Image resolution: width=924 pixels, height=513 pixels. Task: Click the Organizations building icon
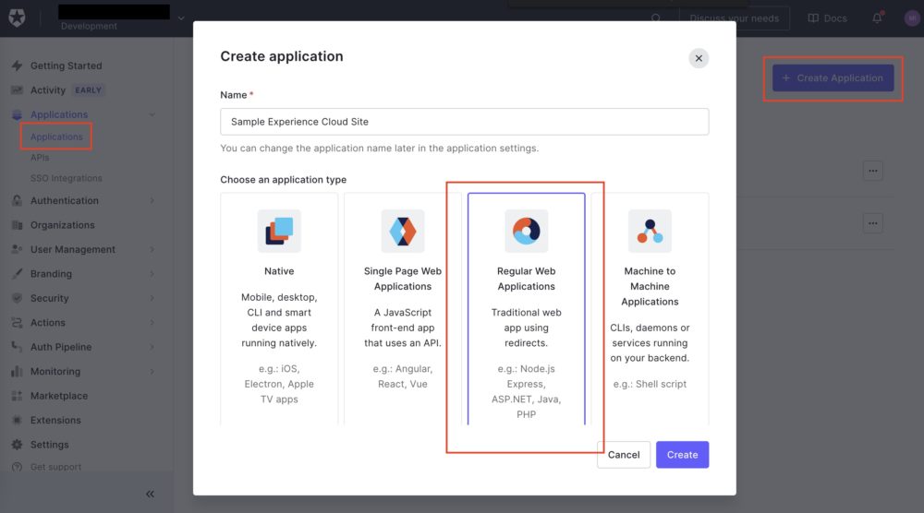tap(17, 225)
